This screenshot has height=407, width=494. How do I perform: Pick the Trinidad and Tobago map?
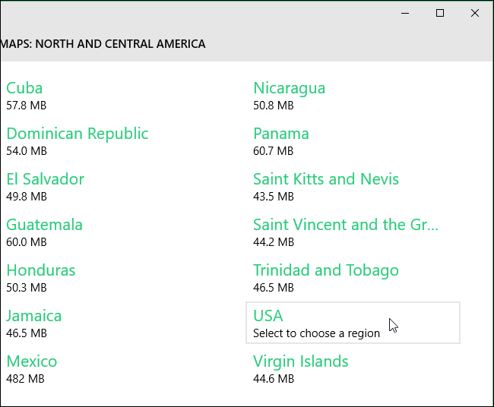pyautogui.click(x=326, y=270)
